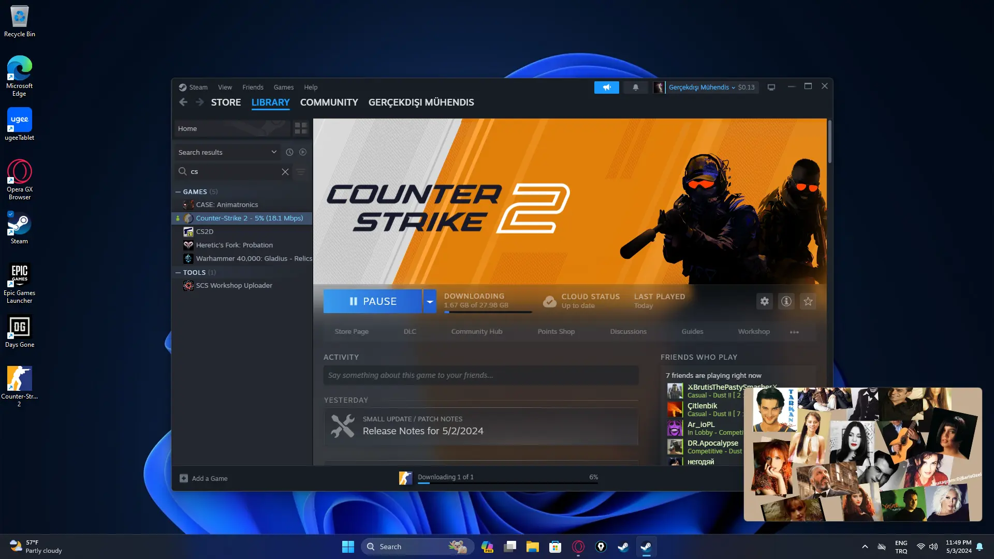Image resolution: width=994 pixels, height=559 pixels.
Task: Open the Workshop link
Action: click(x=754, y=332)
